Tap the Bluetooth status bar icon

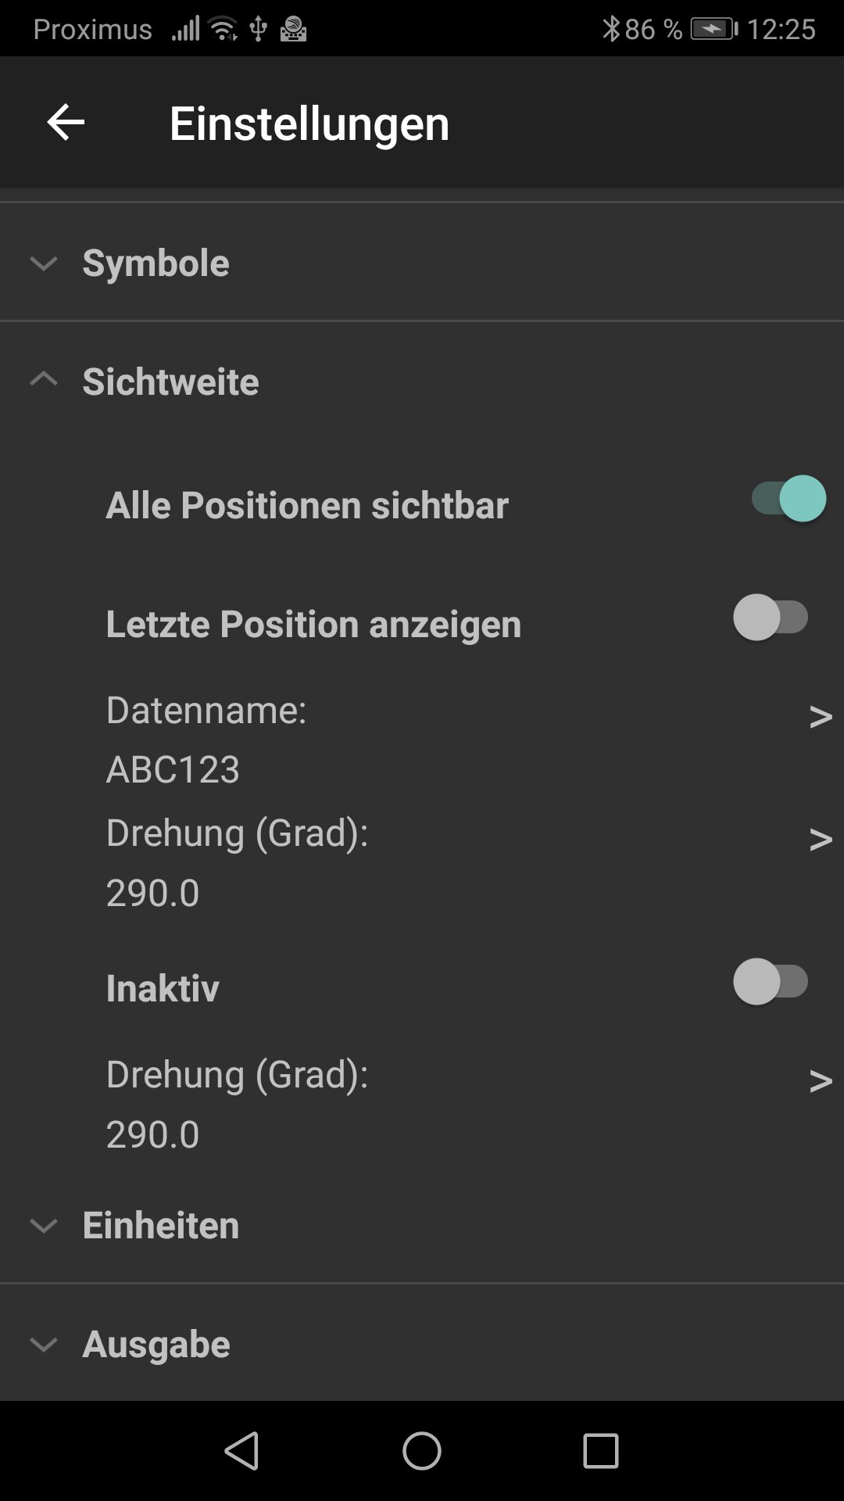point(610,29)
